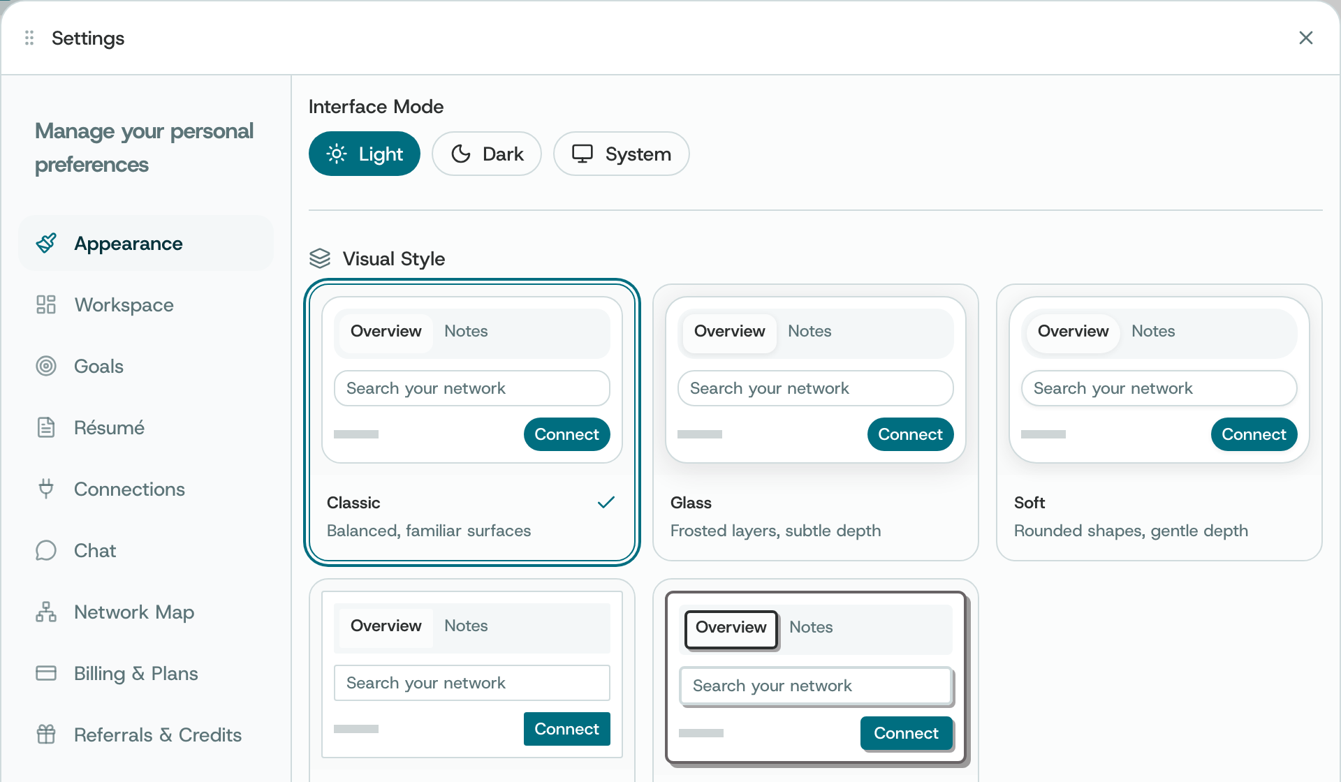The height and width of the screenshot is (782, 1341).
Task: Select the Classic visual style card
Action: [x=472, y=422]
